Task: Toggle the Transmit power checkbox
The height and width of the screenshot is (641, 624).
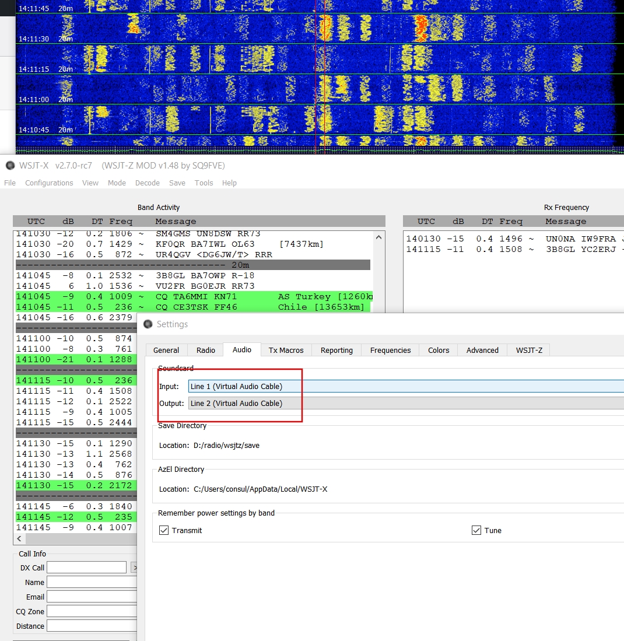Action: click(x=164, y=530)
